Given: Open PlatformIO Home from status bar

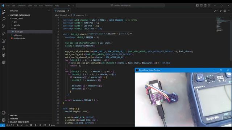Looking at the screenshot, I should click(17, 125).
